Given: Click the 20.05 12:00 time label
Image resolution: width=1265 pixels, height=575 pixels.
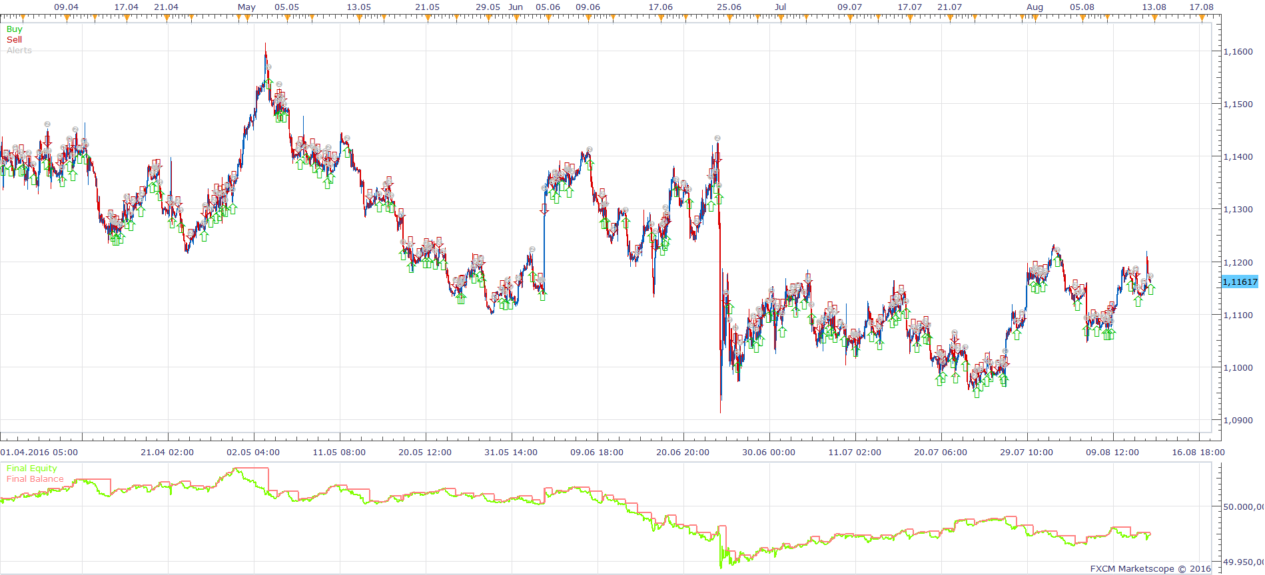Looking at the screenshot, I should [425, 453].
